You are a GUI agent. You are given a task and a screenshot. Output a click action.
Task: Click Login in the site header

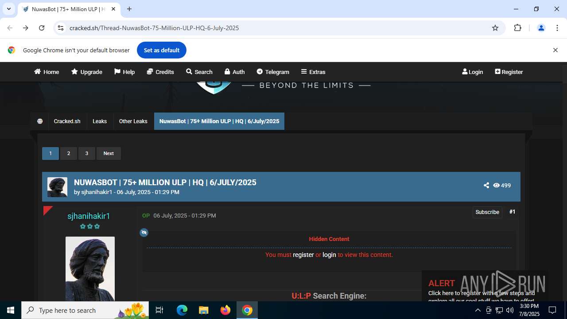[x=473, y=72]
